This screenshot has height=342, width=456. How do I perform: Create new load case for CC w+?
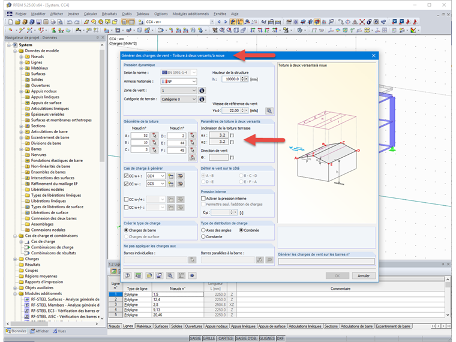coord(171,176)
